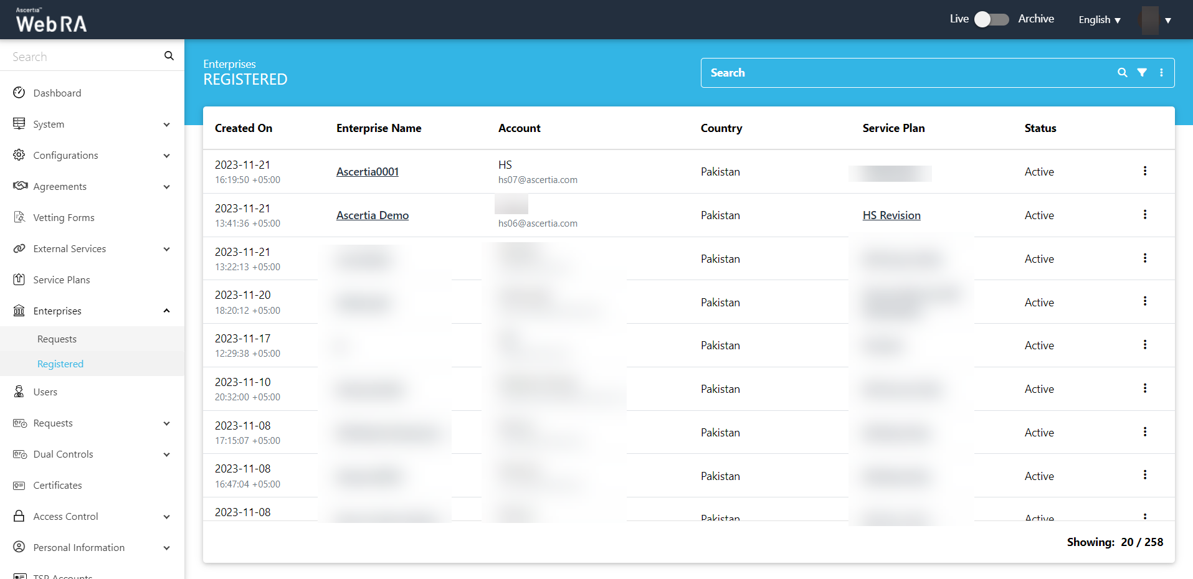Screen dimensions: 1193x579
Task: Select Requests under Enterprises
Action: point(57,339)
